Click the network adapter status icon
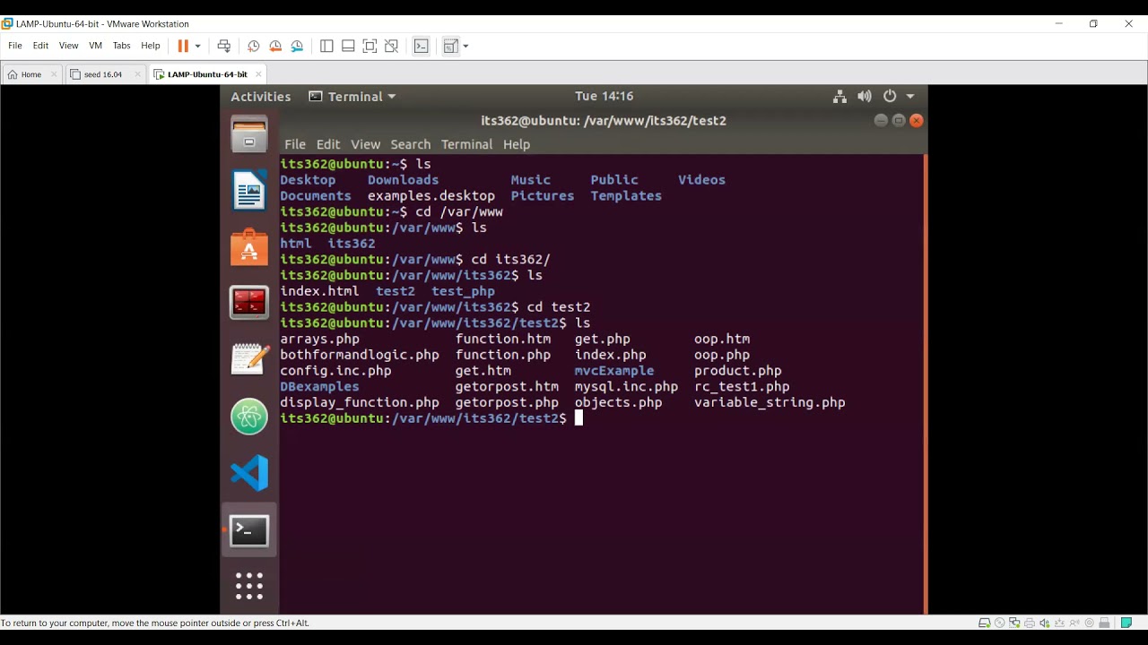 [x=1014, y=623]
